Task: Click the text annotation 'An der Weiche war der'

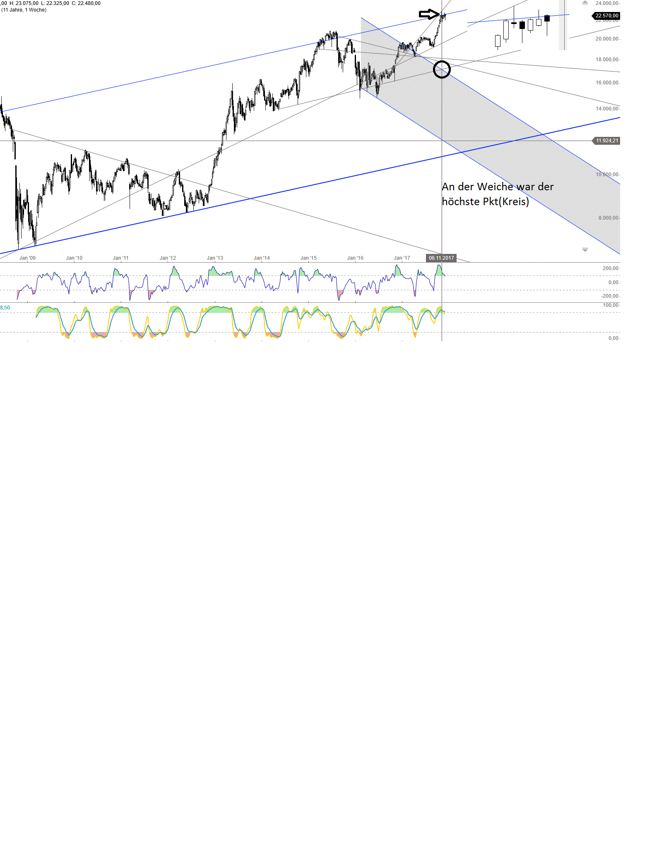Action: point(498,187)
